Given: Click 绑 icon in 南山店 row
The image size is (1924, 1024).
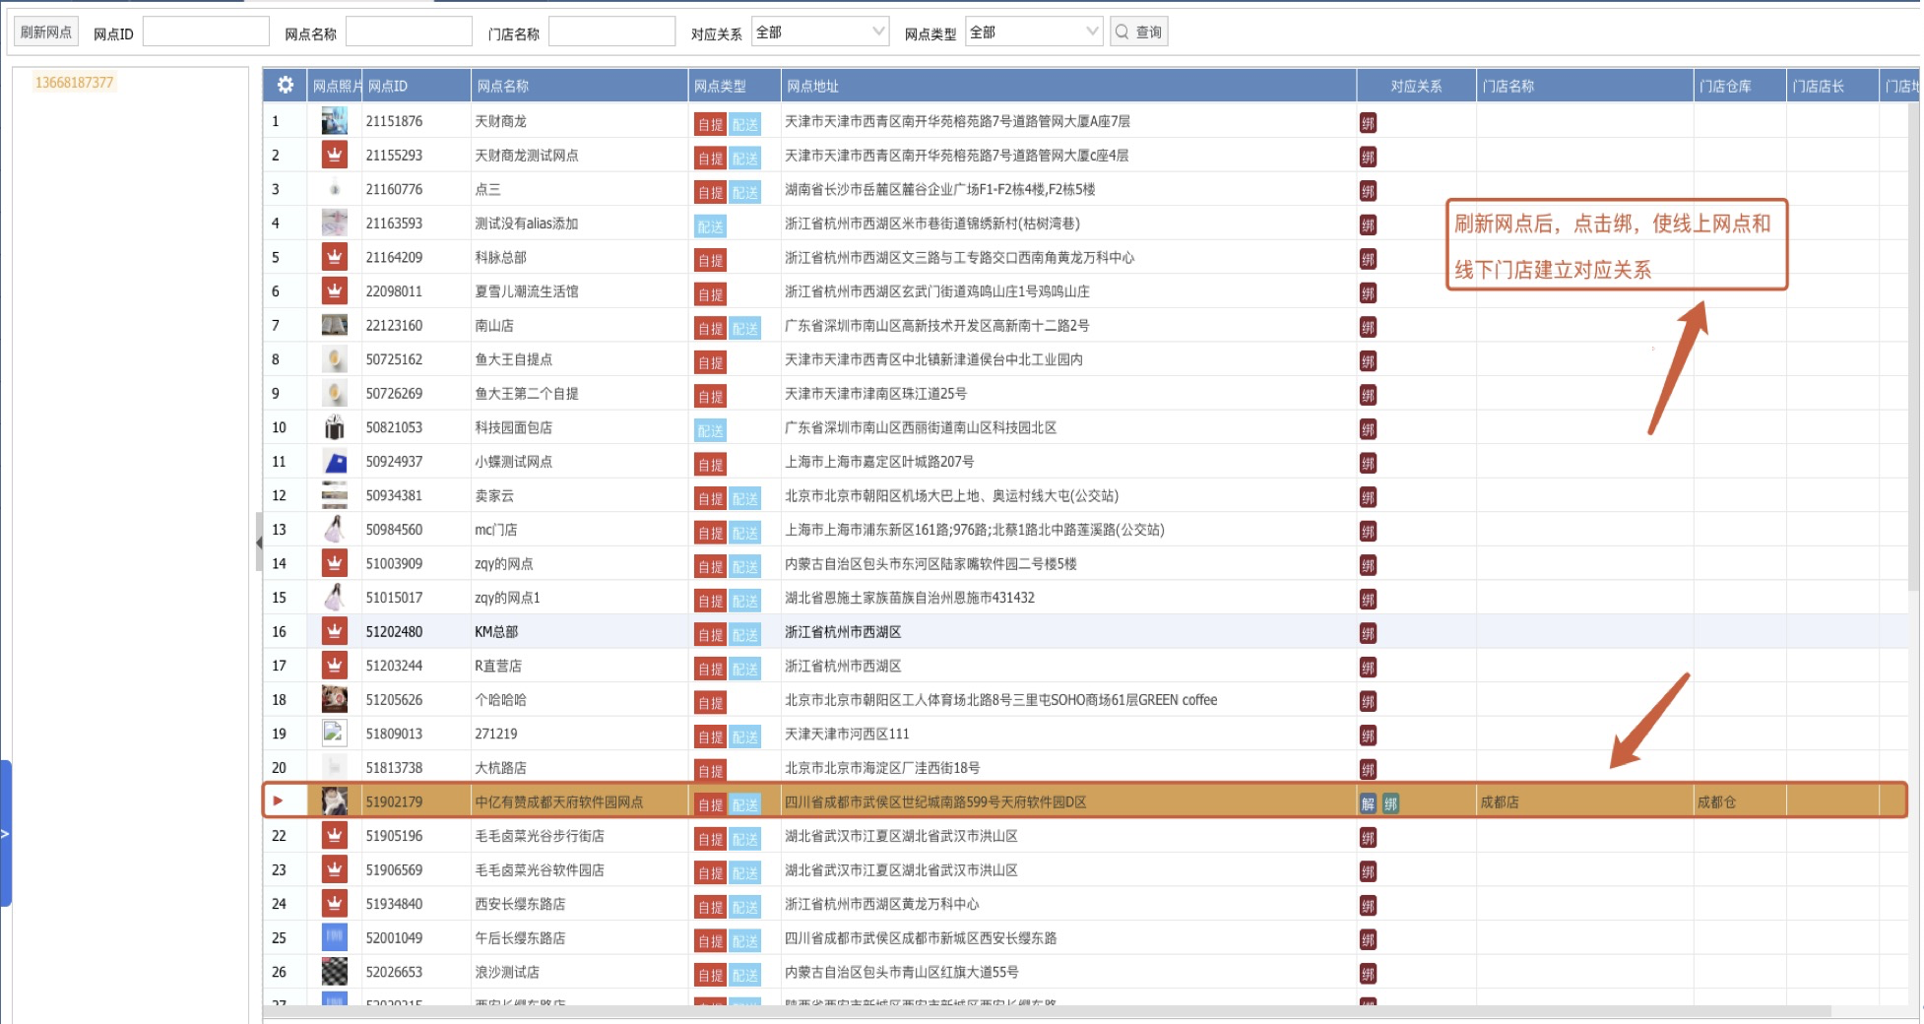Looking at the screenshot, I should (1368, 327).
